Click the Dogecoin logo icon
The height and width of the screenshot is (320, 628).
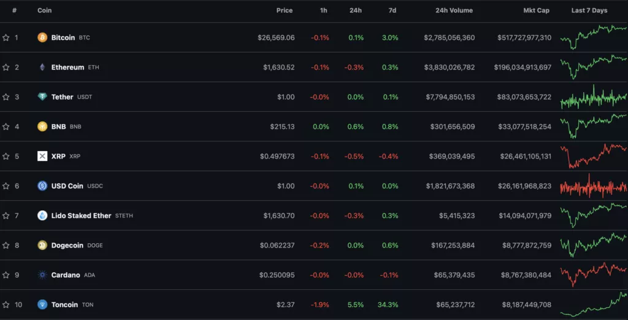click(x=42, y=245)
